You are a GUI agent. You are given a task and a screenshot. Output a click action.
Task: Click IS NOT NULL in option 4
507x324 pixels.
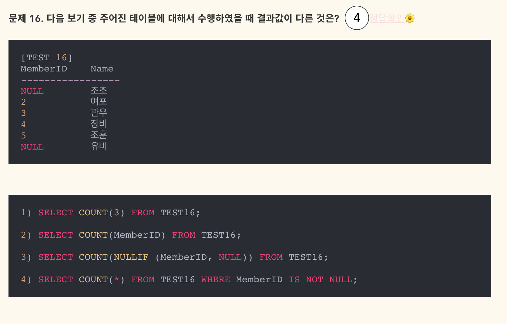(x=321, y=279)
